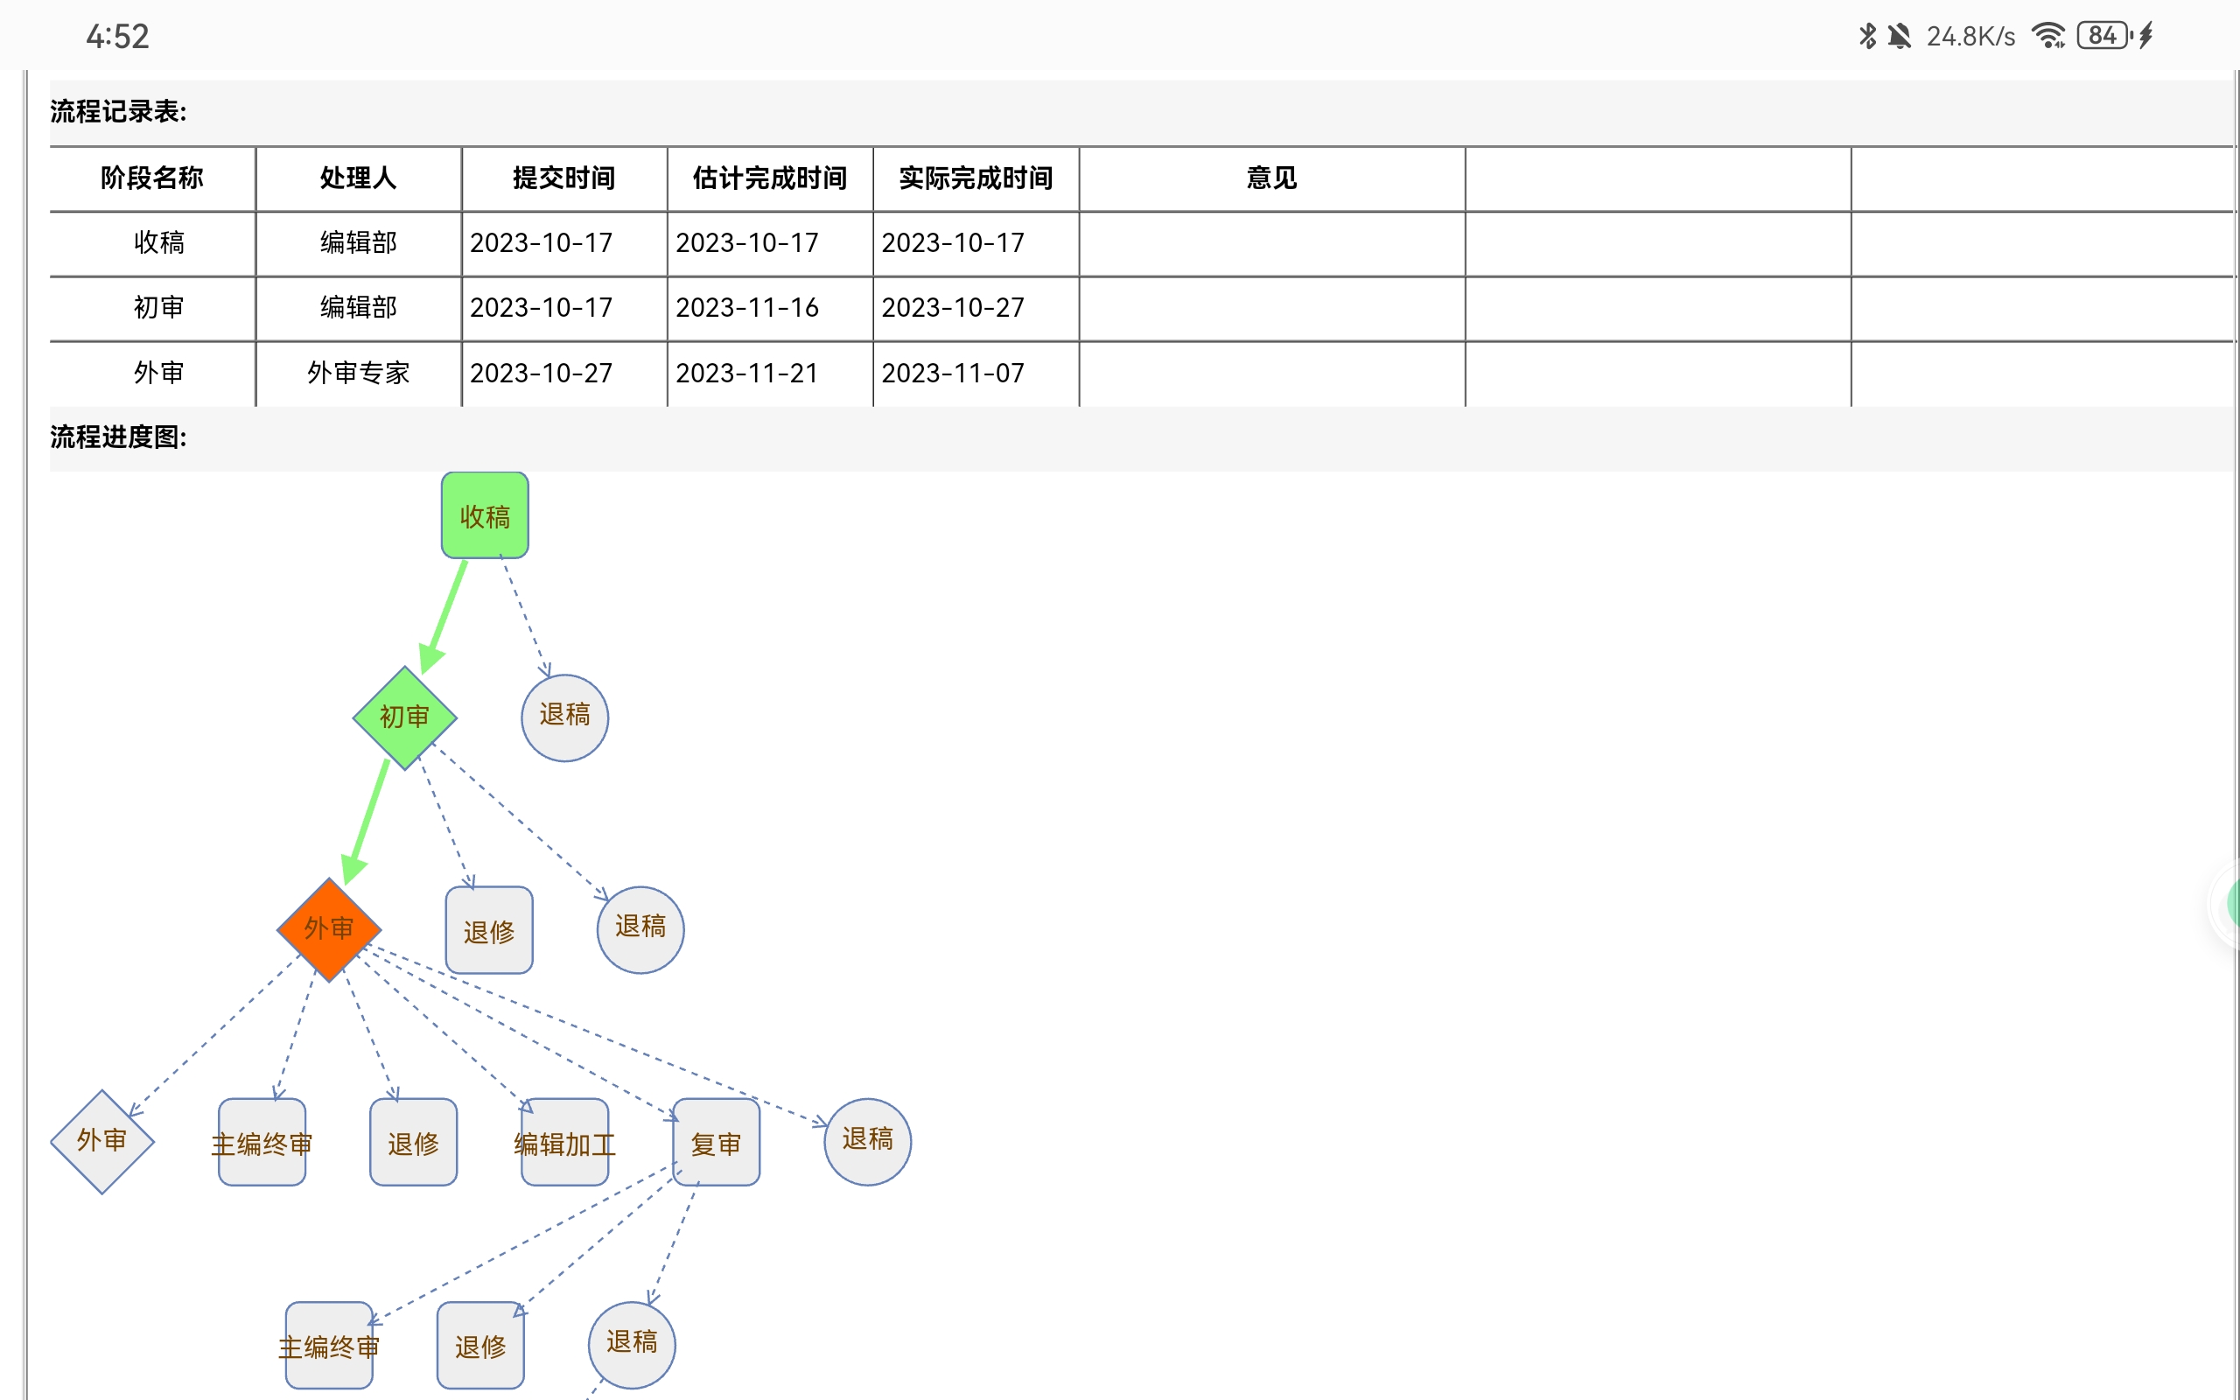2240x1400 pixels.
Task: Click the 阶段名称 column header
Action: coord(151,178)
